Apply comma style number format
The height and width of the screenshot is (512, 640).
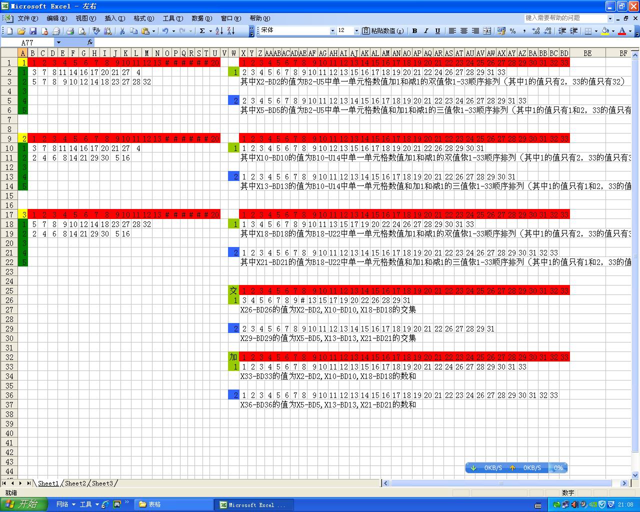(x=524, y=31)
